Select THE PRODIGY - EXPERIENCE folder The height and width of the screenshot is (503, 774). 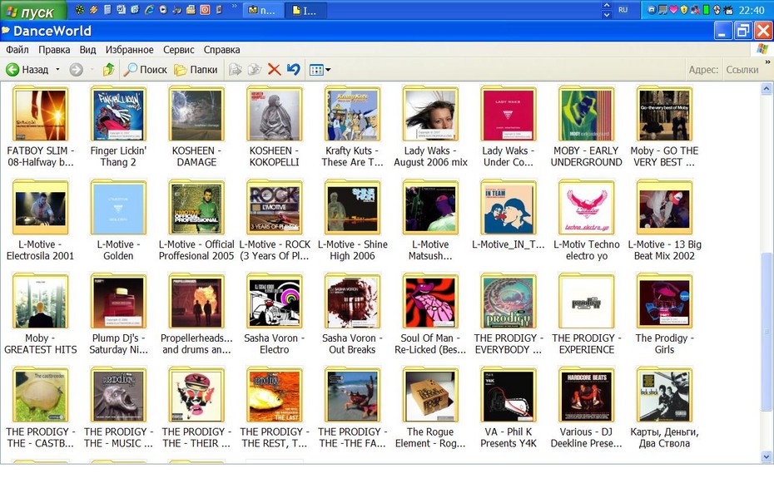(587, 314)
